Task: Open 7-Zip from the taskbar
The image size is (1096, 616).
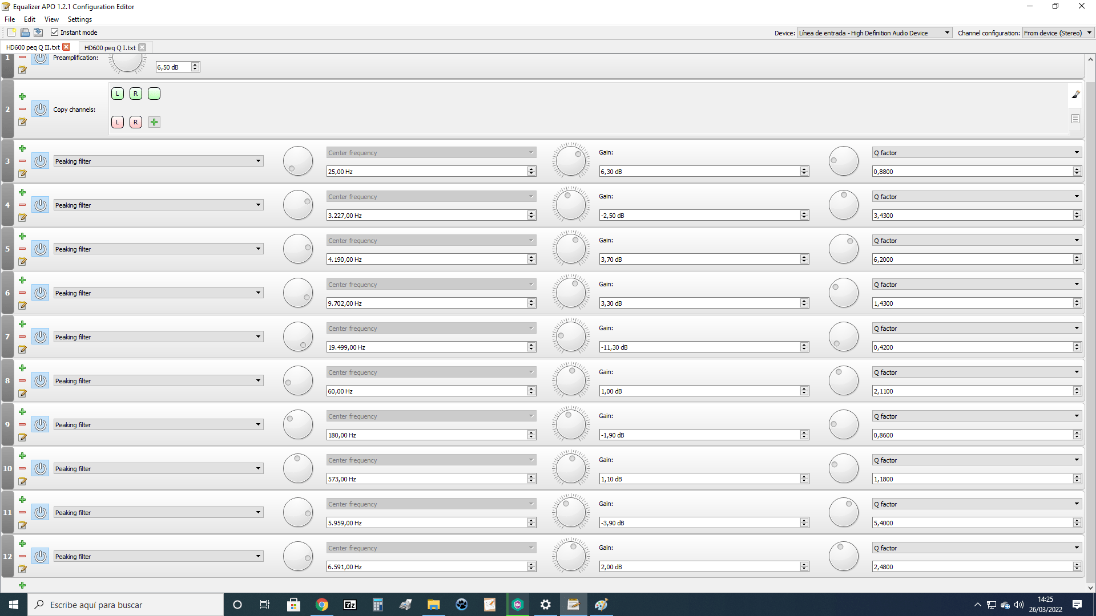Action: pos(350,605)
